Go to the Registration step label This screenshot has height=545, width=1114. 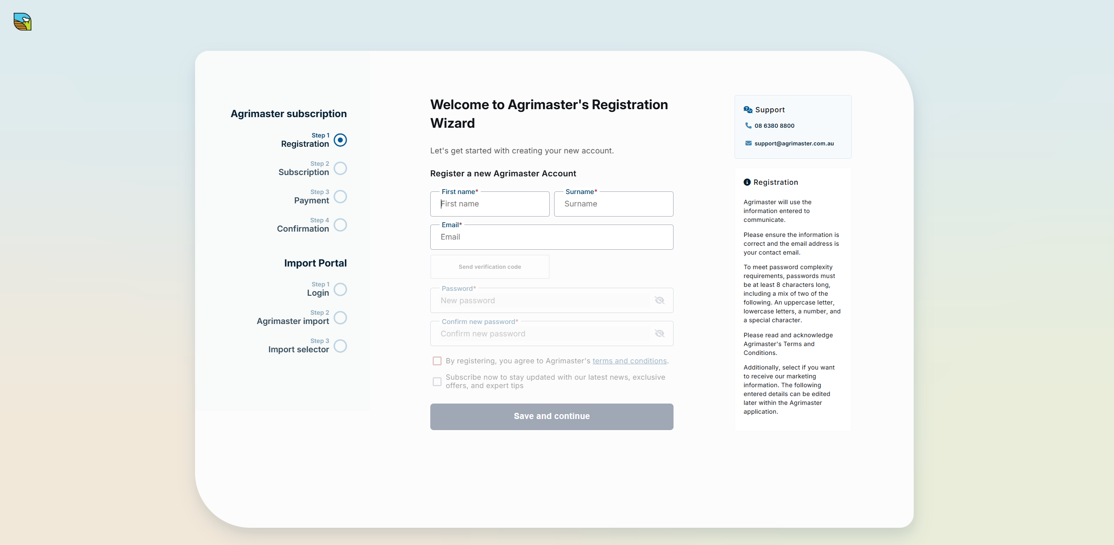coord(305,144)
